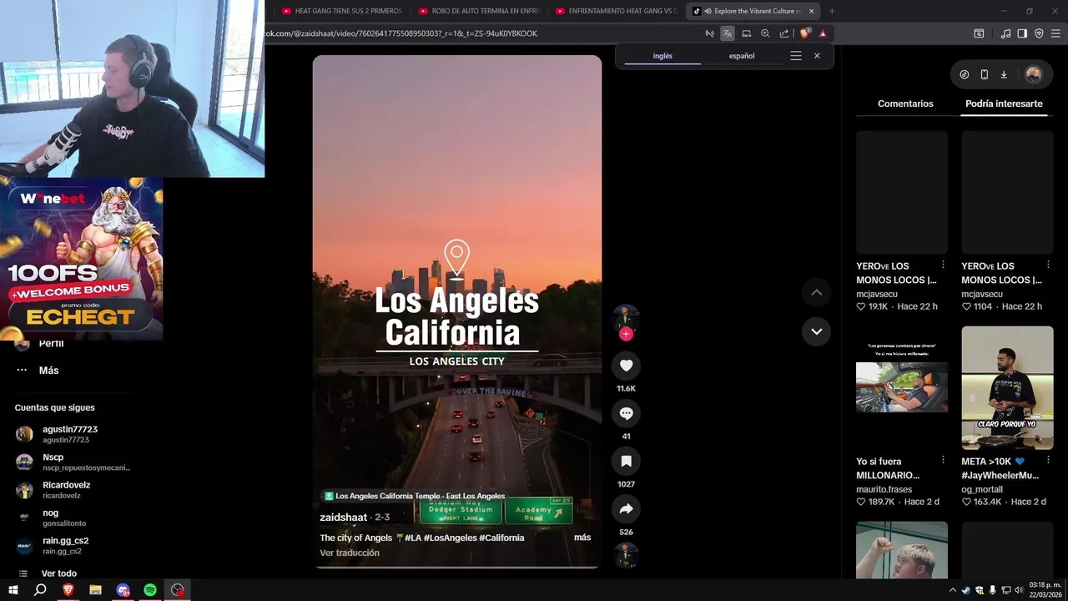Open Los Angeles California Temple location tag
The image size is (1068, 601).
point(415,496)
